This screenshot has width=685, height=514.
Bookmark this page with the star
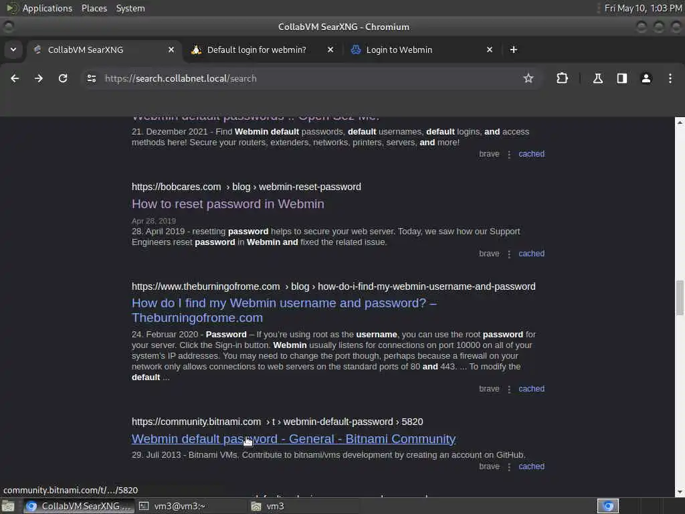tap(528, 78)
